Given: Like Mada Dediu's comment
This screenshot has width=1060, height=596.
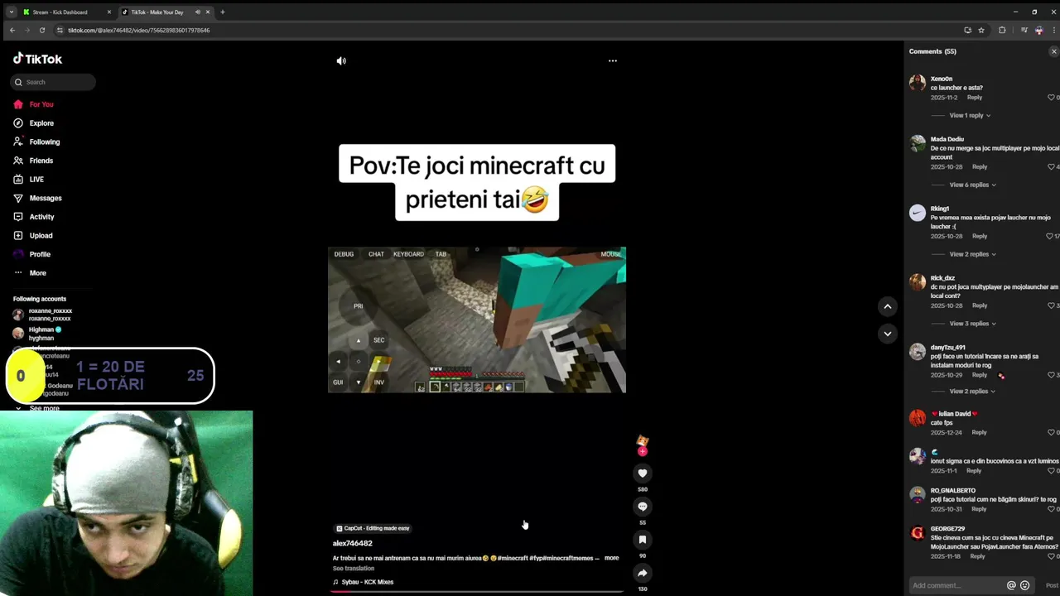Looking at the screenshot, I should click(x=1052, y=167).
